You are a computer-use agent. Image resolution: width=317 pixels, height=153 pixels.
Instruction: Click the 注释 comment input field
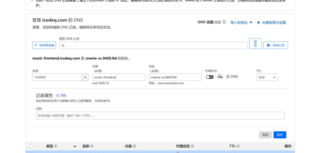point(160,115)
